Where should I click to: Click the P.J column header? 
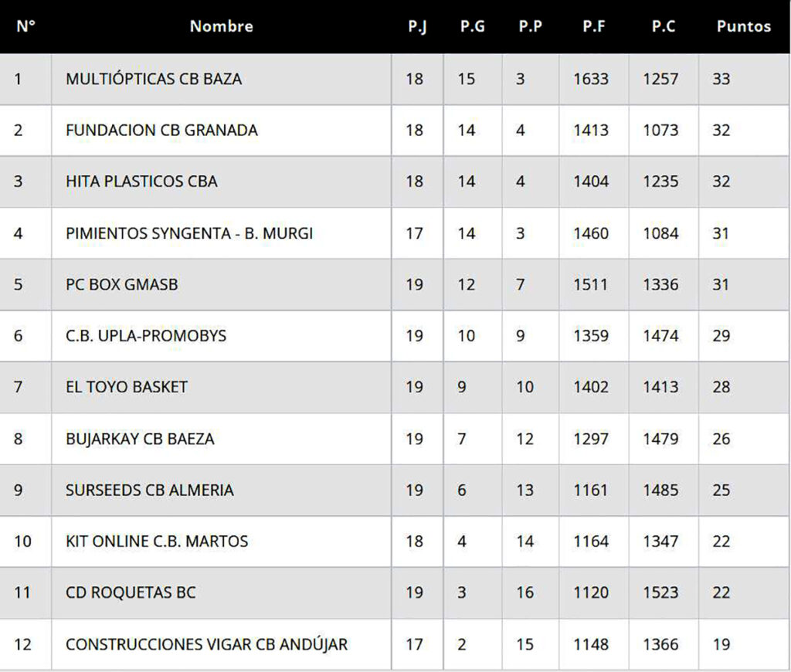(417, 26)
